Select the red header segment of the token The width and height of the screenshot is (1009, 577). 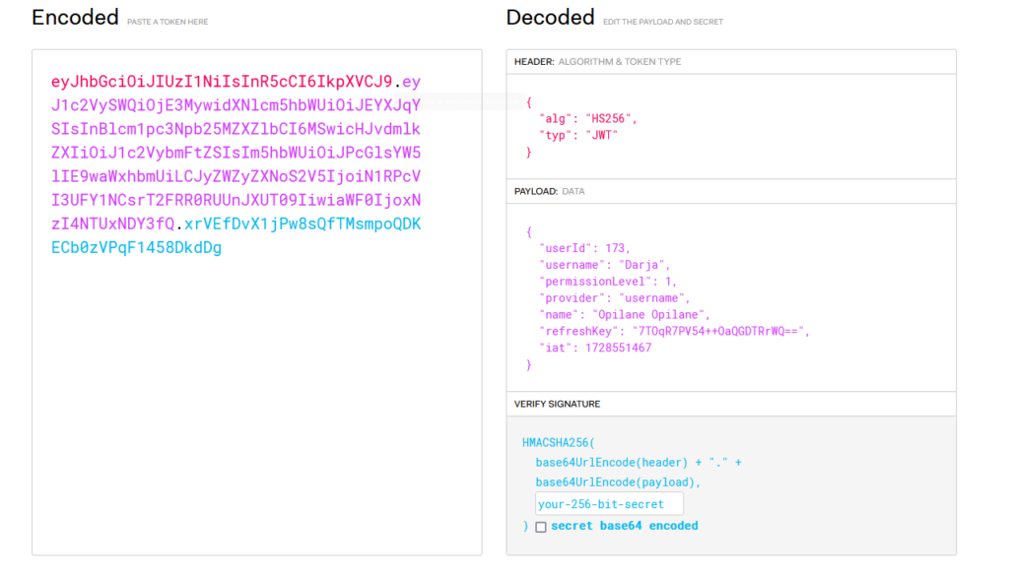point(222,82)
